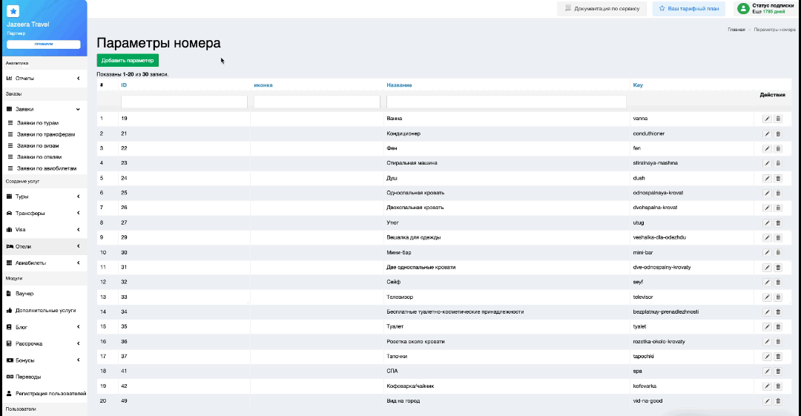The width and height of the screenshot is (801, 416).
Task: Click the delete trash icon for Кондиционер row
Action: pos(778,133)
